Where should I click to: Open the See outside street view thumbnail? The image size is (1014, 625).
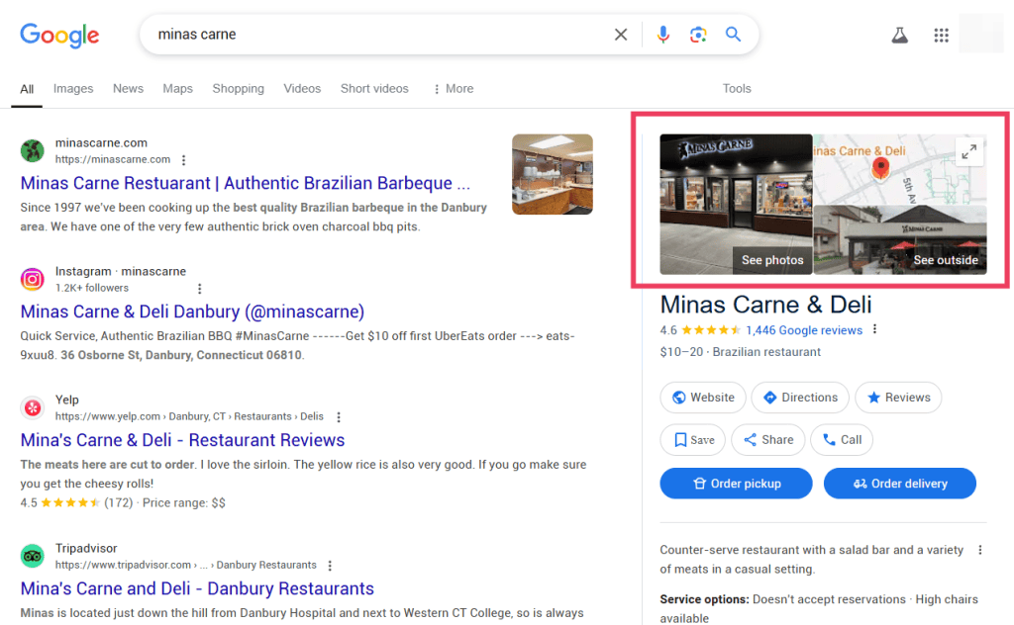click(x=900, y=240)
